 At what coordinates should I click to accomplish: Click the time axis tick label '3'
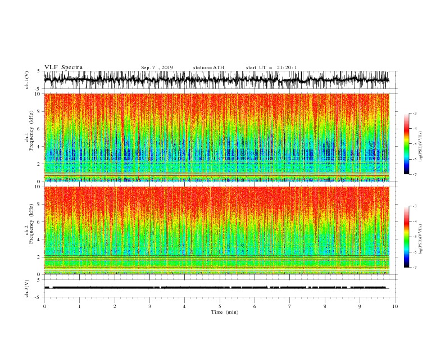click(x=149, y=306)
